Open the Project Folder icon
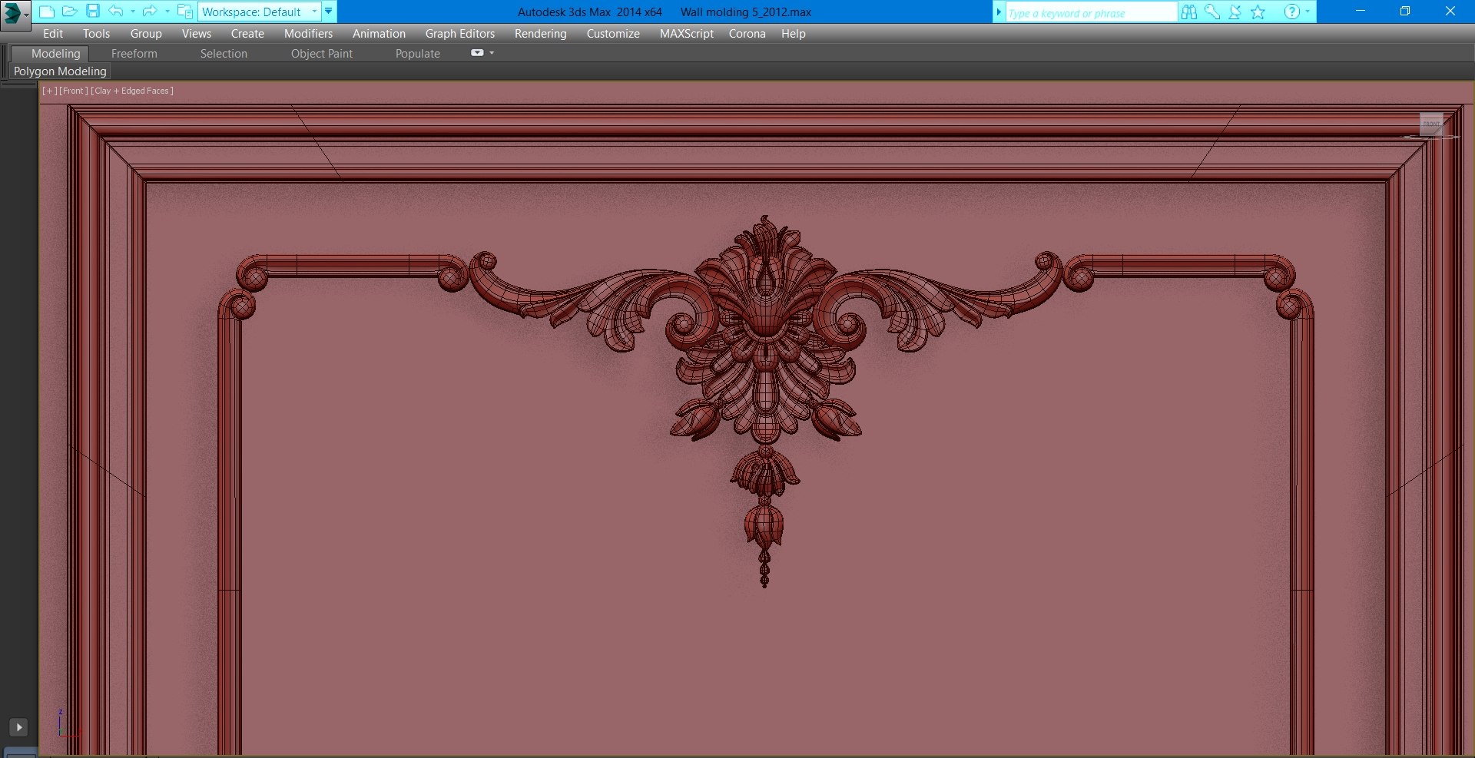Viewport: 1475px width, 758px height. pyautogui.click(x=184, y=12)
